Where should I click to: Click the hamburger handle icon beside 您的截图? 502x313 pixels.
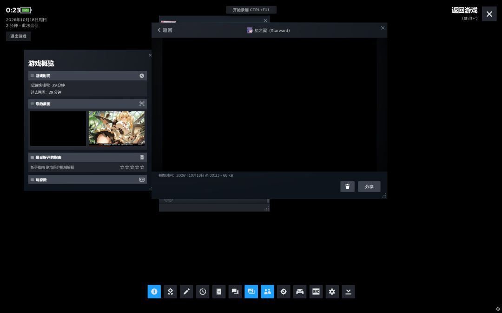[32, 104]
